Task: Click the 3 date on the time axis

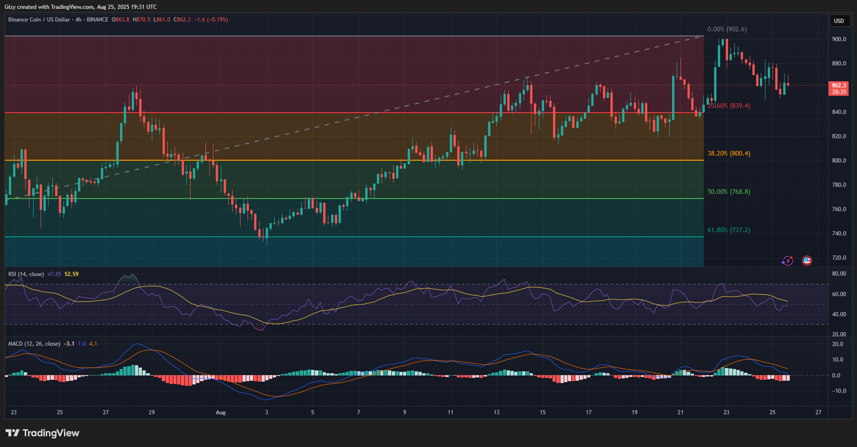Action: pyautogui.click(x=267, y=412)
